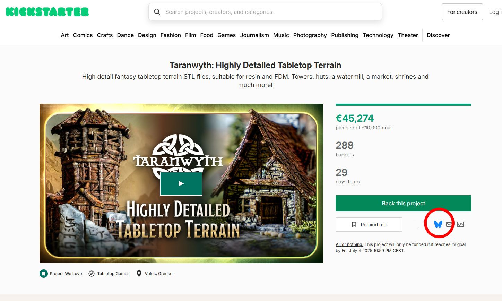
Task: Open the Games category
Action: tap(227, 35)
